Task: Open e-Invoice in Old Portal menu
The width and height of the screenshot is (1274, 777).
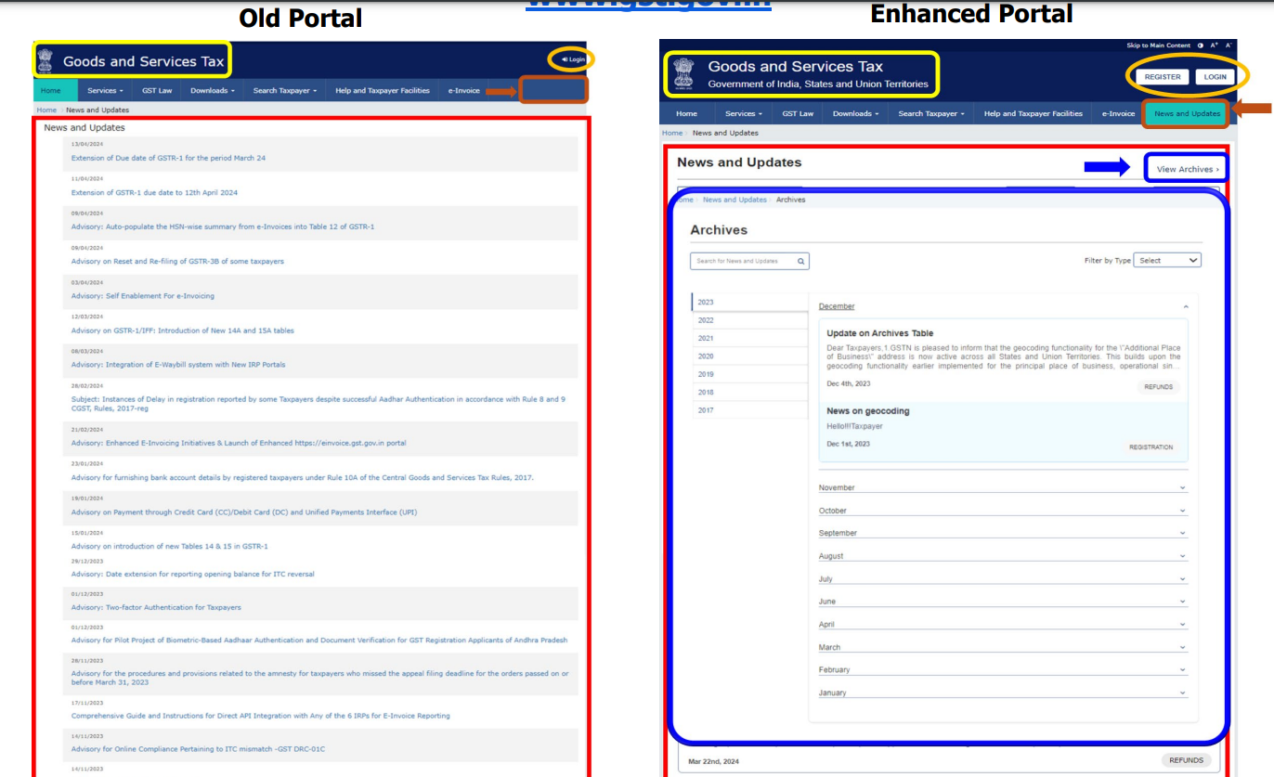Action: click(x=463, y=91)
